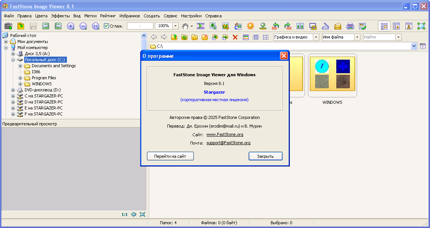The width and height of the screenshot is (430, 228).
Task: Click the Zoom In magnifier icon
Action: [x=71, y=26]
